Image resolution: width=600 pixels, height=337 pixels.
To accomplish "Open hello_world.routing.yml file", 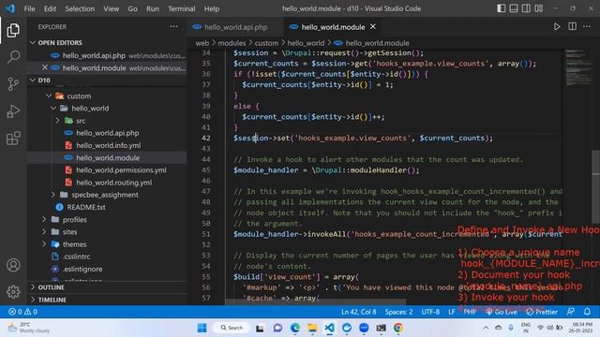I will [107, 183].
